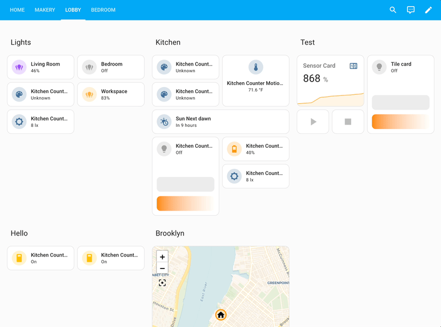Open the MAKERY dashboard tab

click(45, 9)
